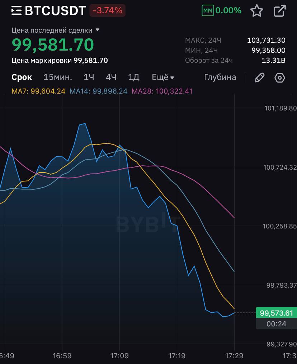Tap the 17:09 time axis label

click(x=119, y=356)
